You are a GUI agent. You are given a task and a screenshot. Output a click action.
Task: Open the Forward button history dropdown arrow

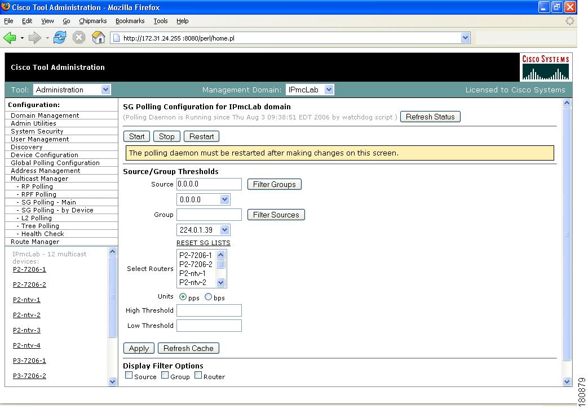tap(47, 38)
